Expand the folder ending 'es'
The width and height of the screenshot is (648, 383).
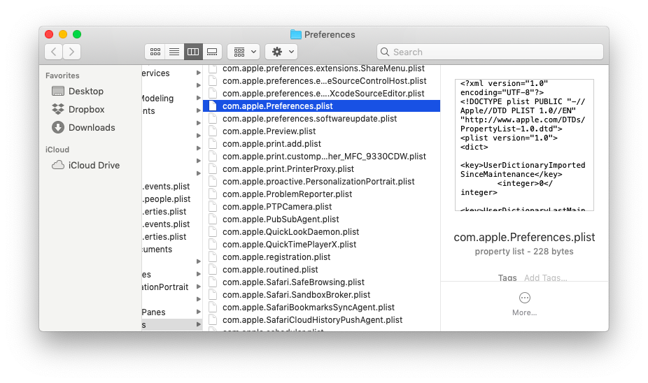(199, 275)
